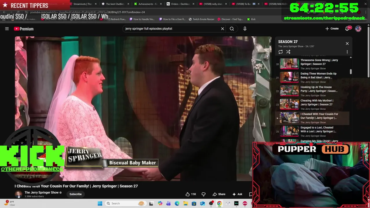Open playlist three-dot options menu
Image resolution: width=370 pixels, height=208 pixels.
[347, 52]
